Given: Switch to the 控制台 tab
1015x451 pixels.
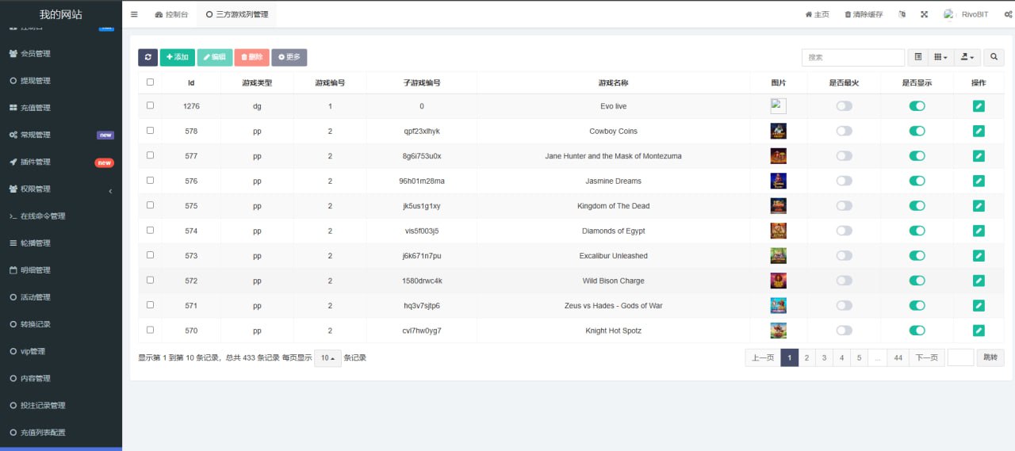Looking at the screenshot, I should (x=171, y=14).
